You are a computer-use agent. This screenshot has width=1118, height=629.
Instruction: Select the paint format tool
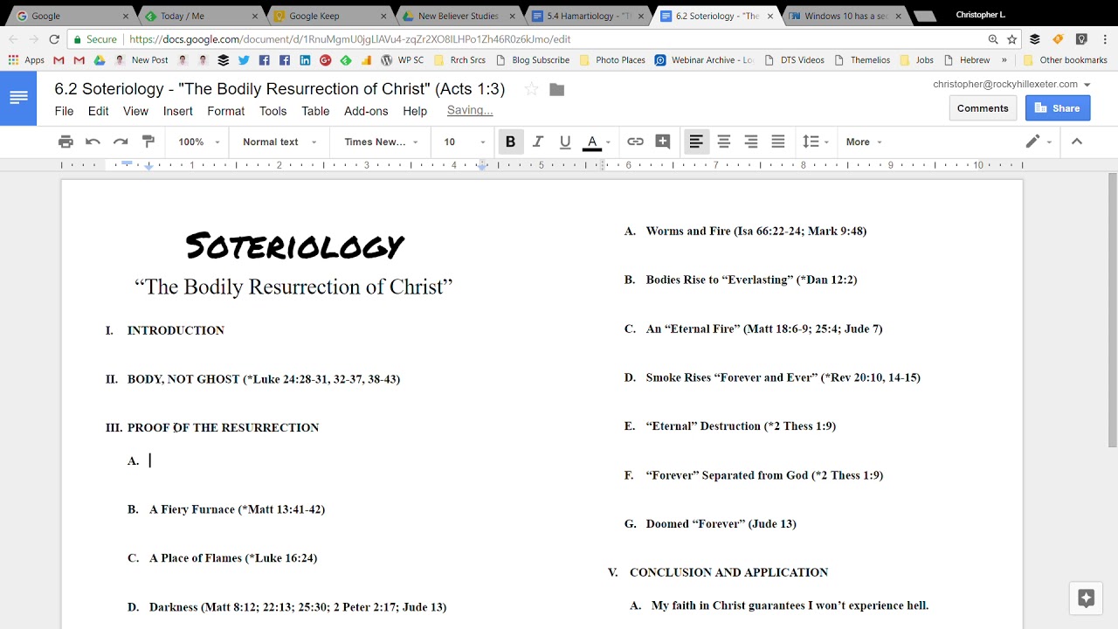coord(148,142)
